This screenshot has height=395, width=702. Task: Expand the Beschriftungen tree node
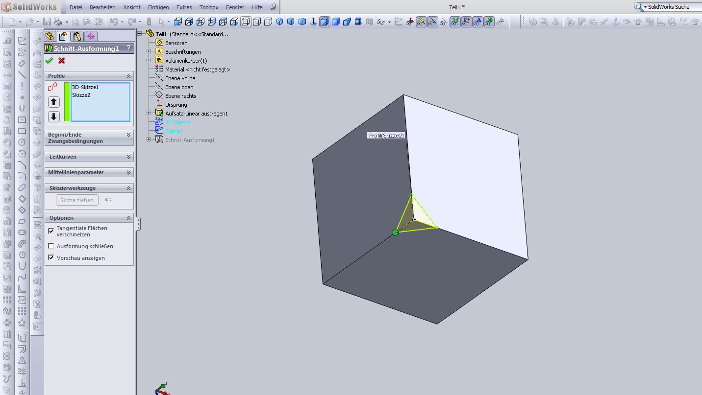pos(149,51)
